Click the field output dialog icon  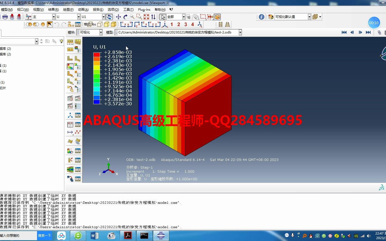(x=28, y=17)
